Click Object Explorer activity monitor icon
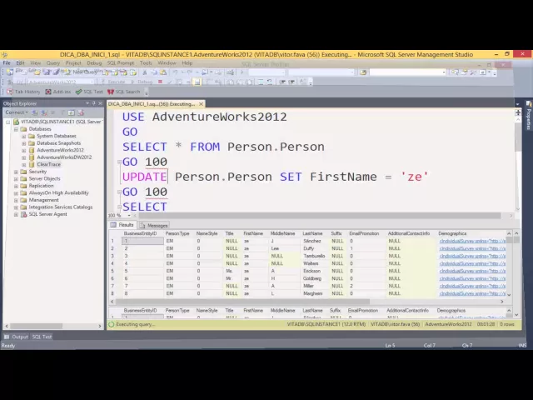The image size is (533, 400). pyautogui.click(x=81, y=112)
